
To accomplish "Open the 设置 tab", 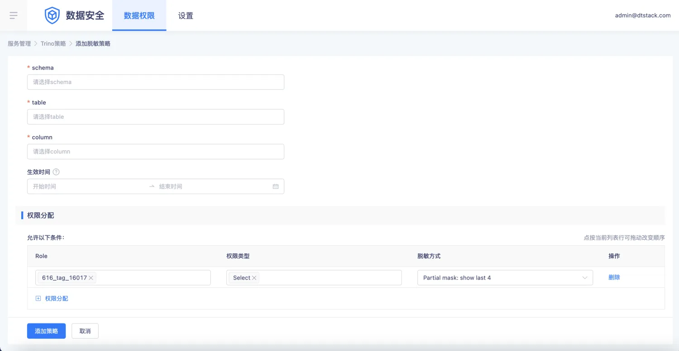I will coord(186,16).
